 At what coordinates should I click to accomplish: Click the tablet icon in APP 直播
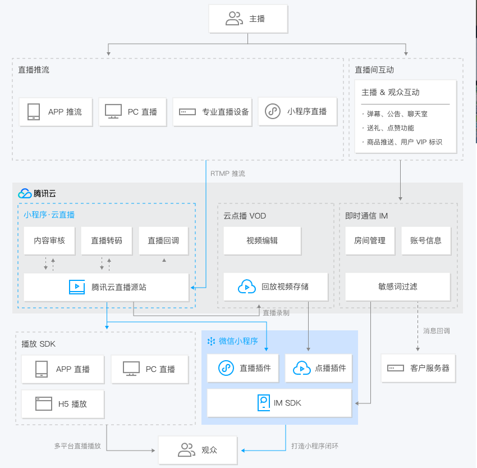42,369
